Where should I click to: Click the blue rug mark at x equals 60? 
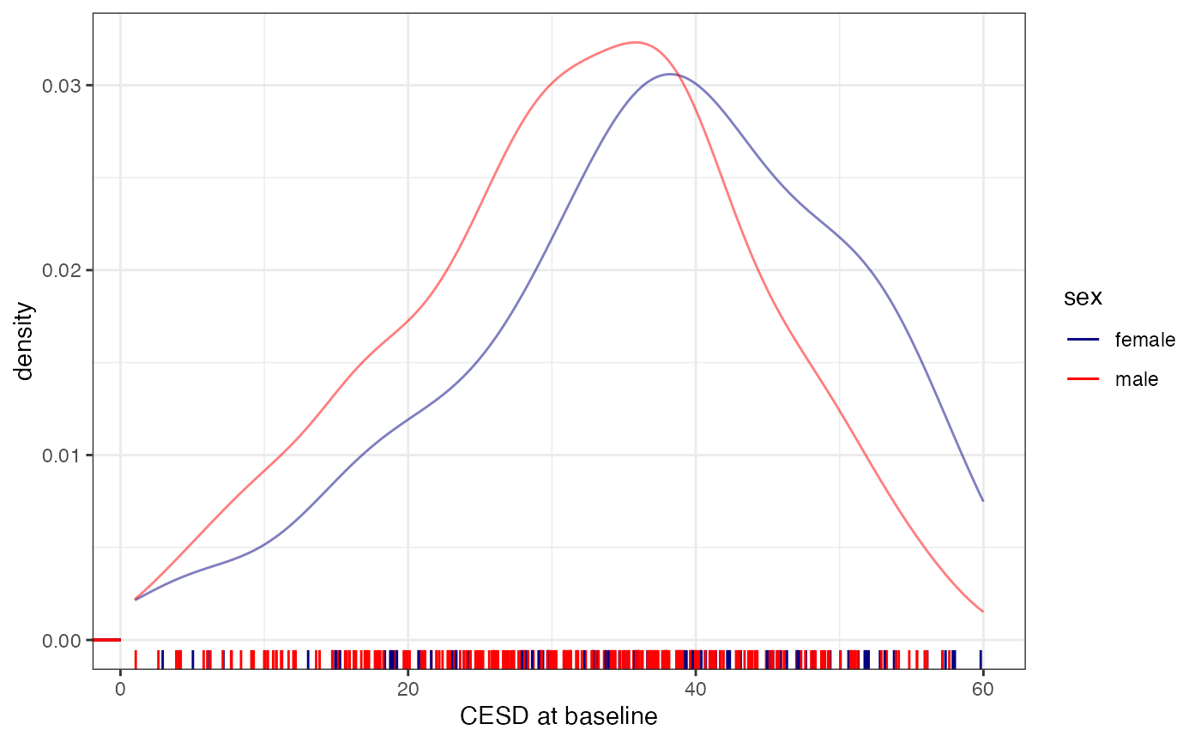[981, 659]
